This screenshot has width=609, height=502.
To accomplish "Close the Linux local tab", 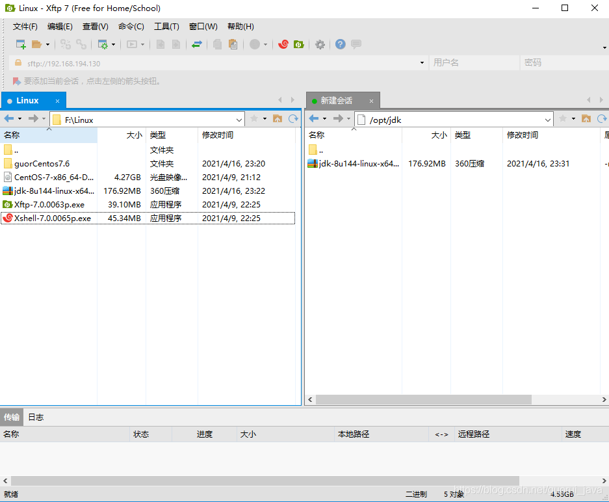I will click(x=57, y=101).
